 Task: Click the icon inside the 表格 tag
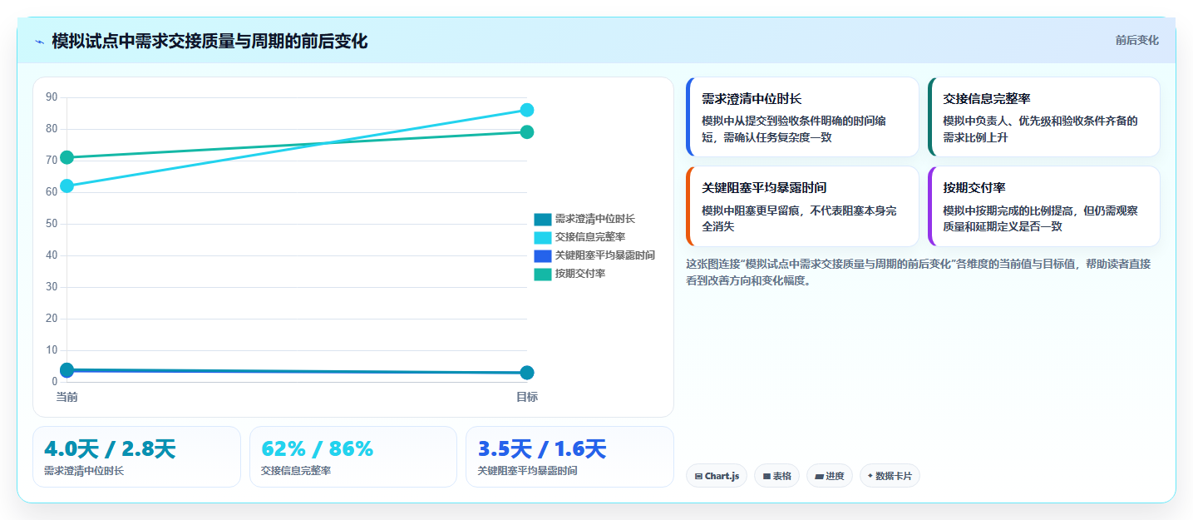coord(767,477)
